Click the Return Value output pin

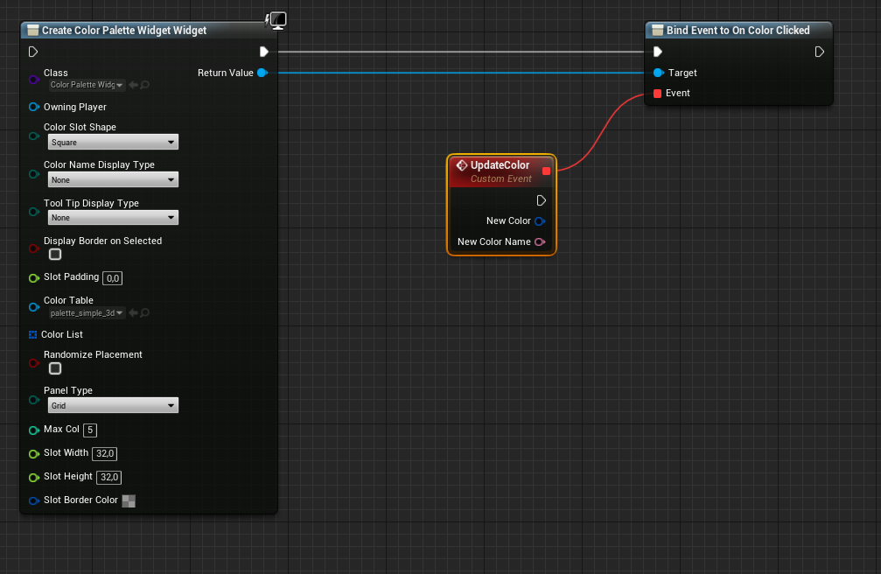click(x=262, y=73)
